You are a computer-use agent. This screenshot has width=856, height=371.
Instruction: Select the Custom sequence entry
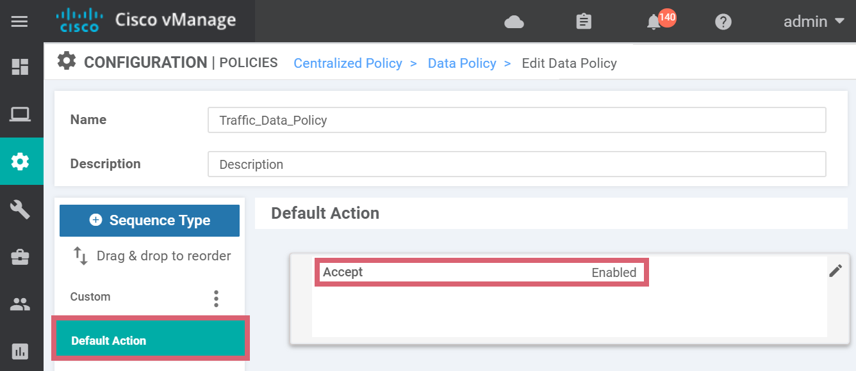point(90,297)
